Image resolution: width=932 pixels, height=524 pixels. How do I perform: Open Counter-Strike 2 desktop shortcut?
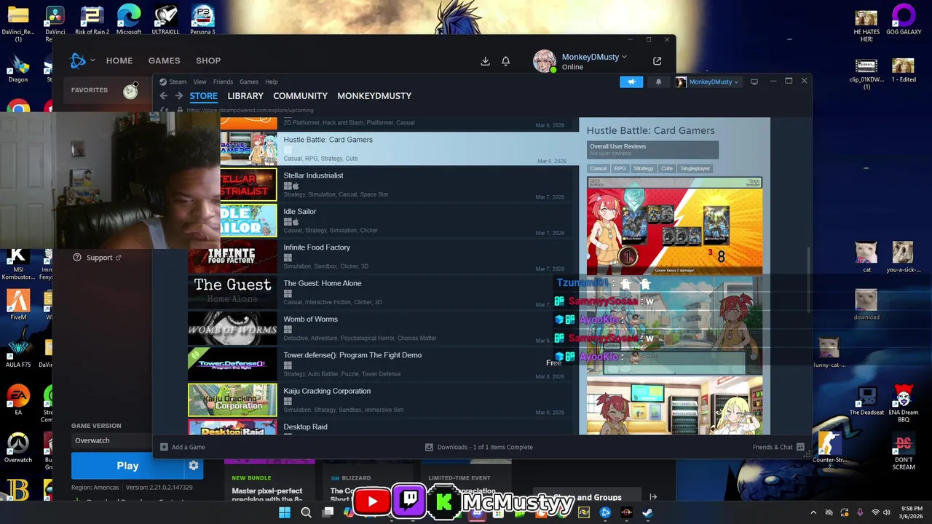[829, 451]
